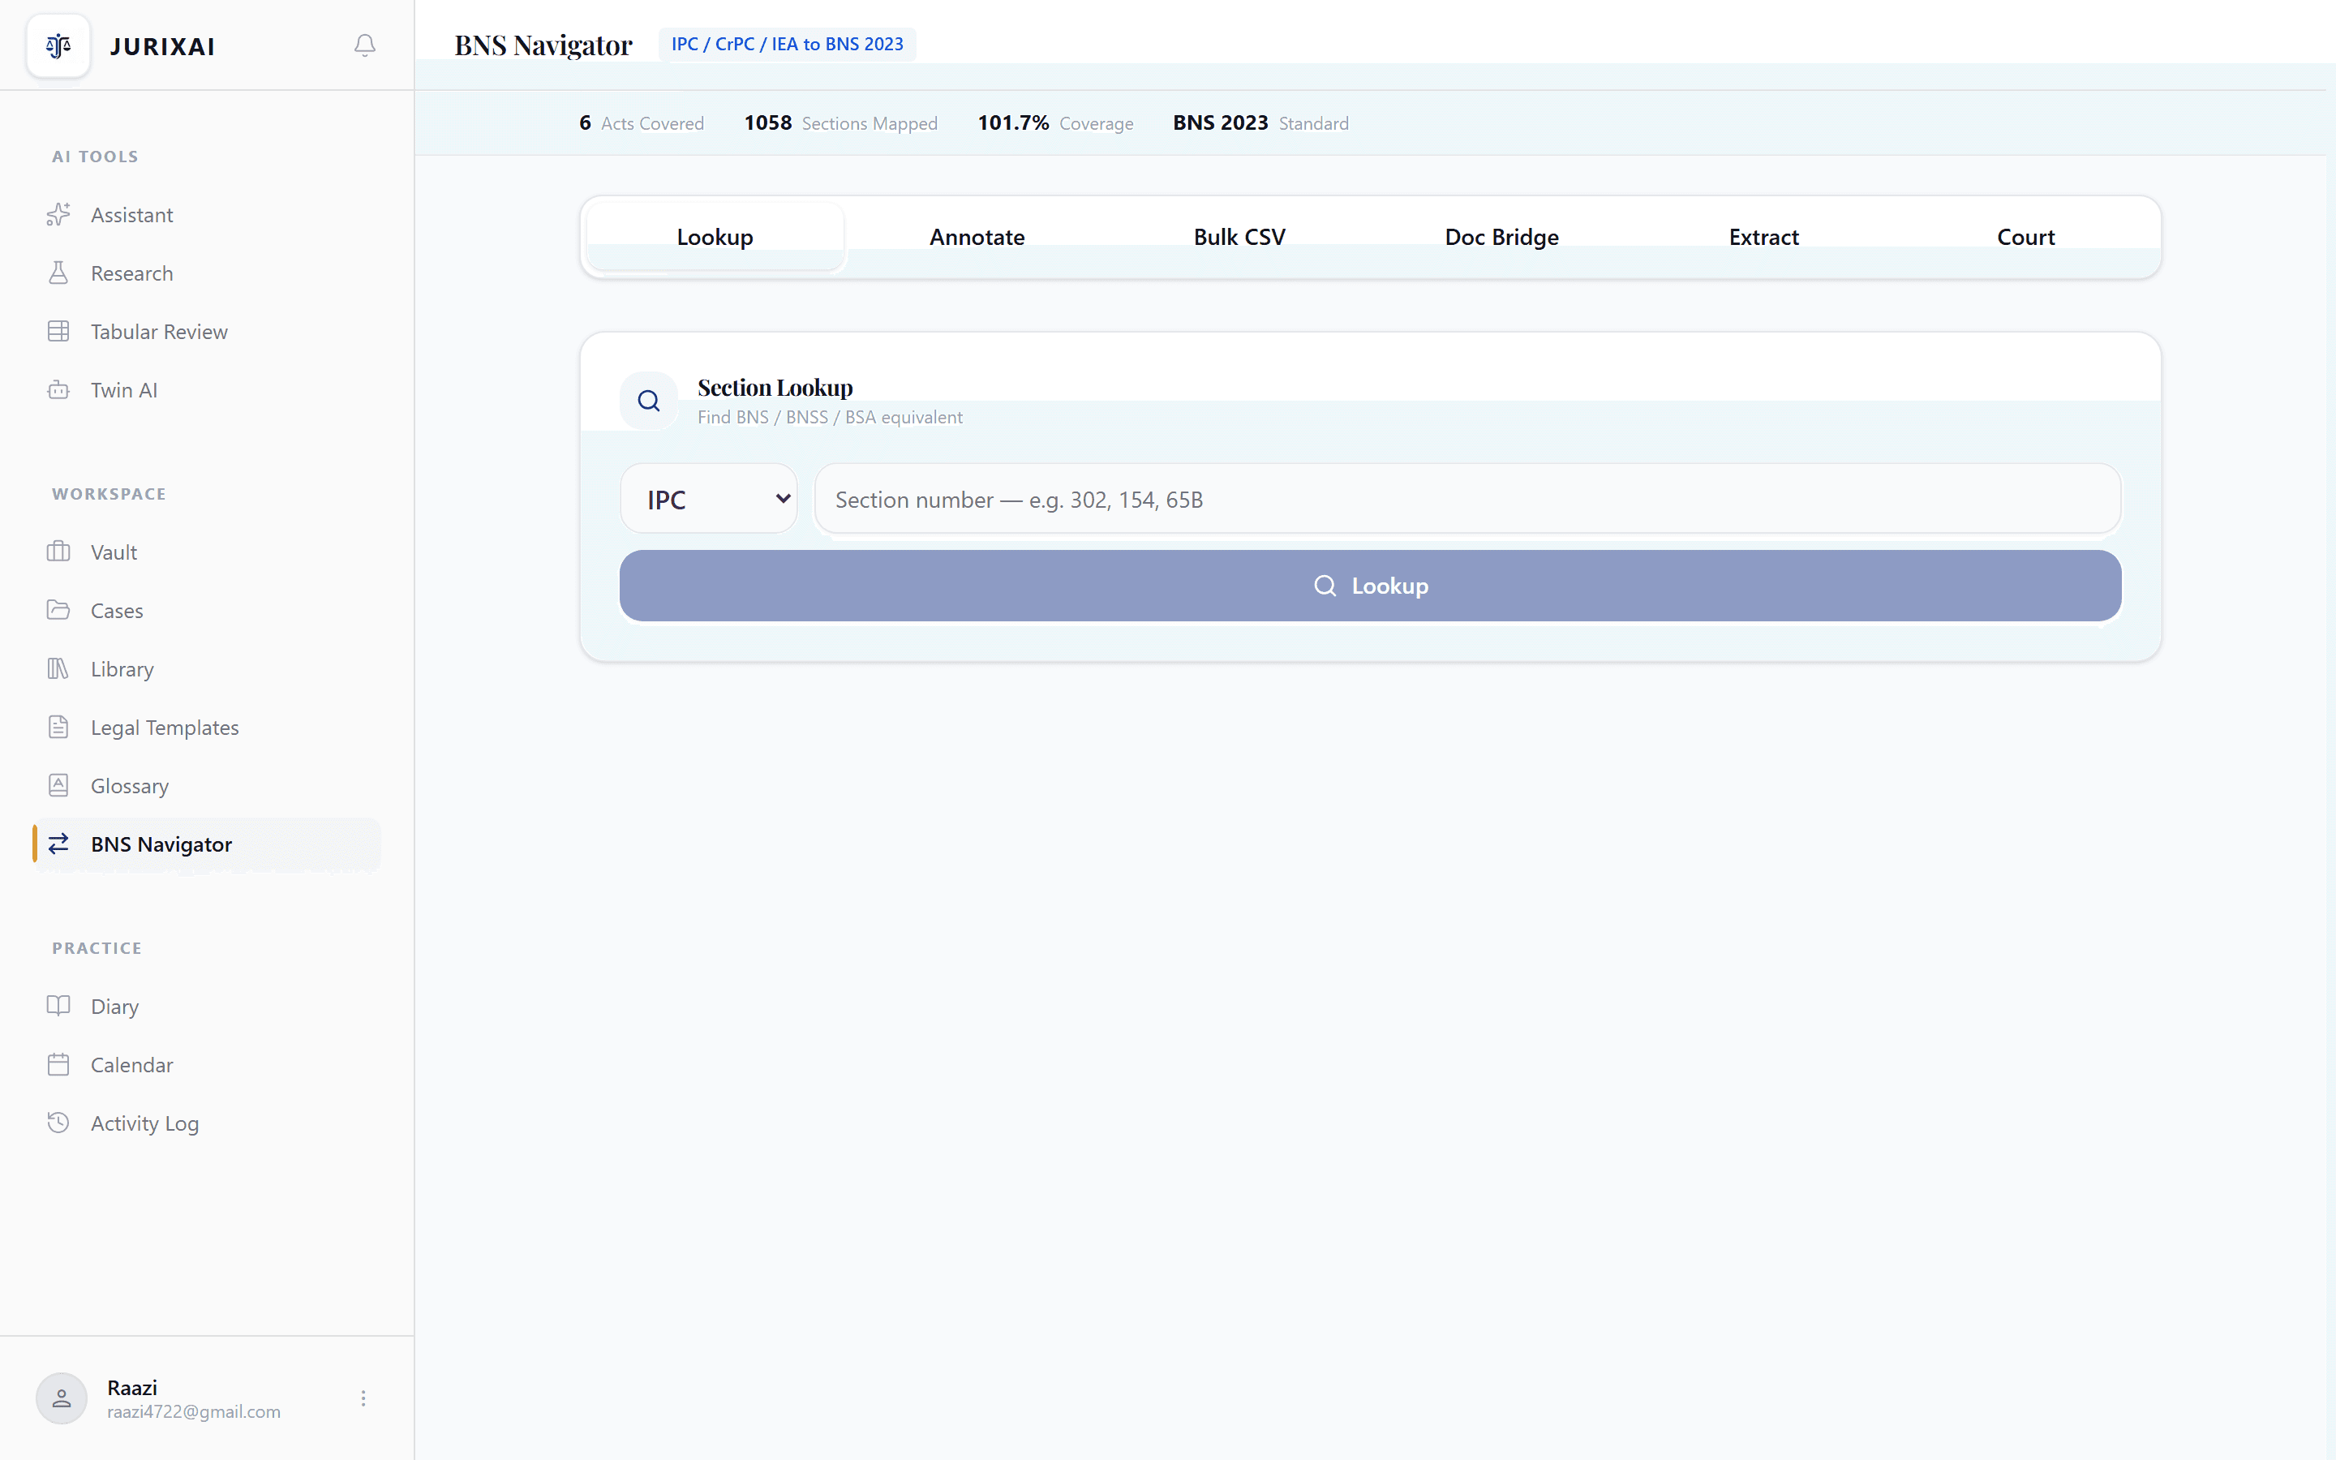Open Cases in the sidebar
This screenshot has width=2336, height=1460.
(x=207, y=610)
